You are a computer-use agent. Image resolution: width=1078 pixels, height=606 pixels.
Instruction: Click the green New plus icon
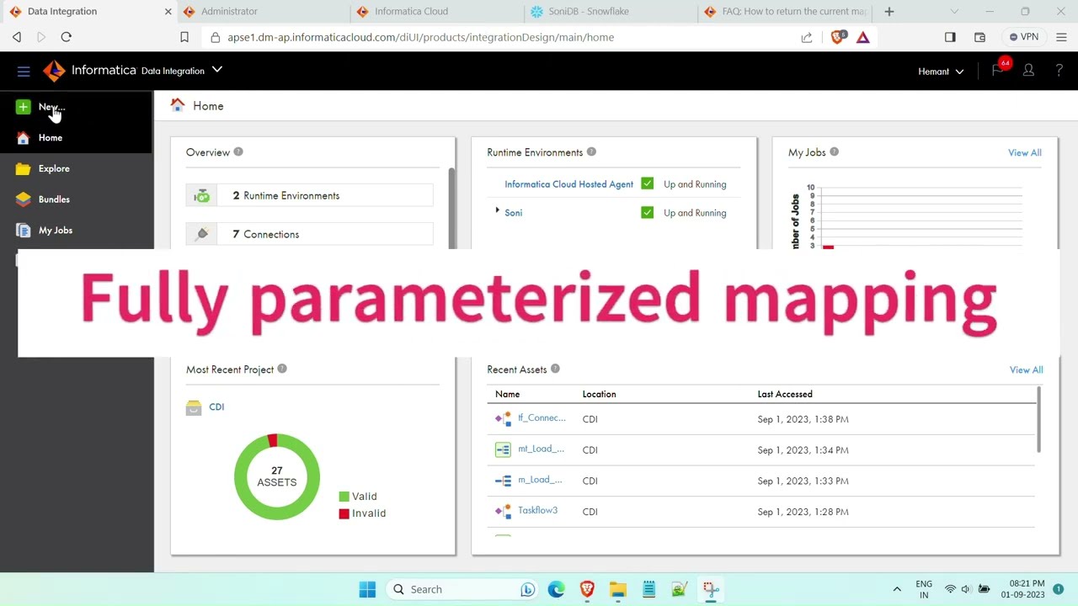[x=23, y=107]
